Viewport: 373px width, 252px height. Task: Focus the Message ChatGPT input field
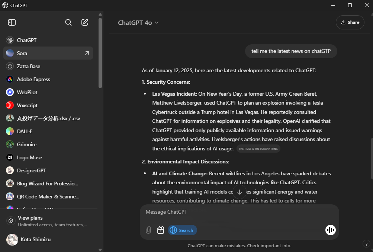238,212
